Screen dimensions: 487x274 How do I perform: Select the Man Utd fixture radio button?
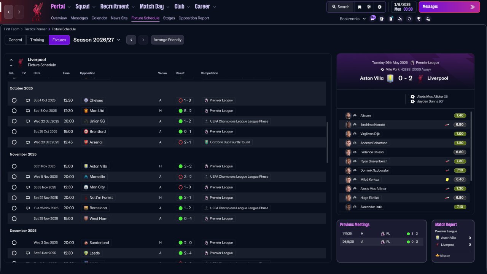point(14,111)
